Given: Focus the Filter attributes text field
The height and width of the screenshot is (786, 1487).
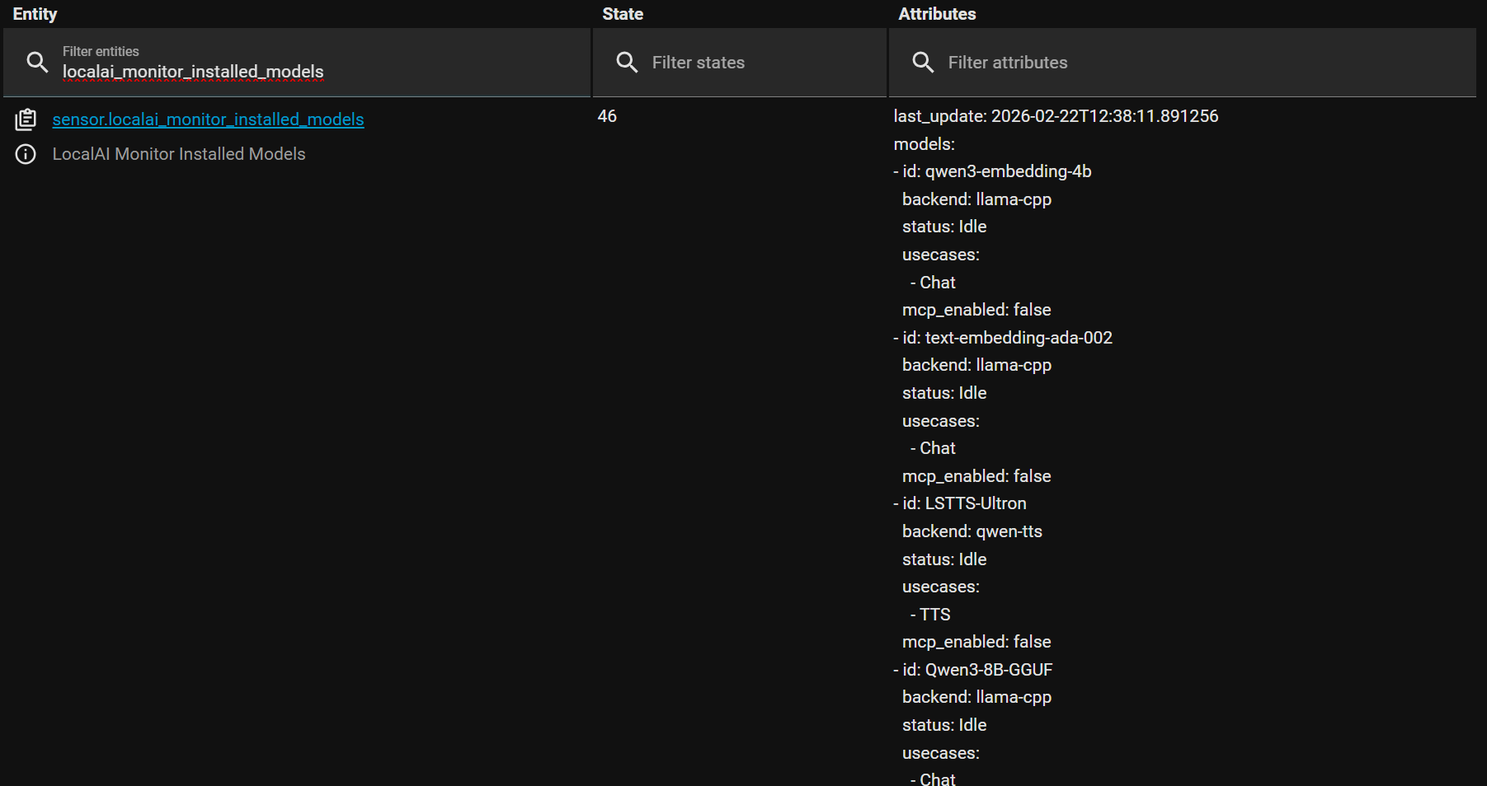Looking at the screenshot, I should point(1196,63).
